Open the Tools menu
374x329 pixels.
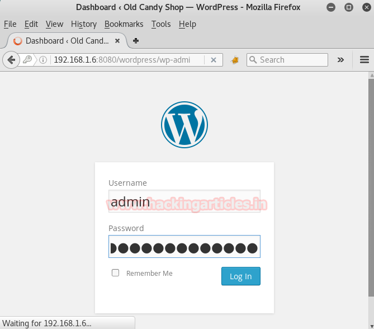tap(161, 24)
